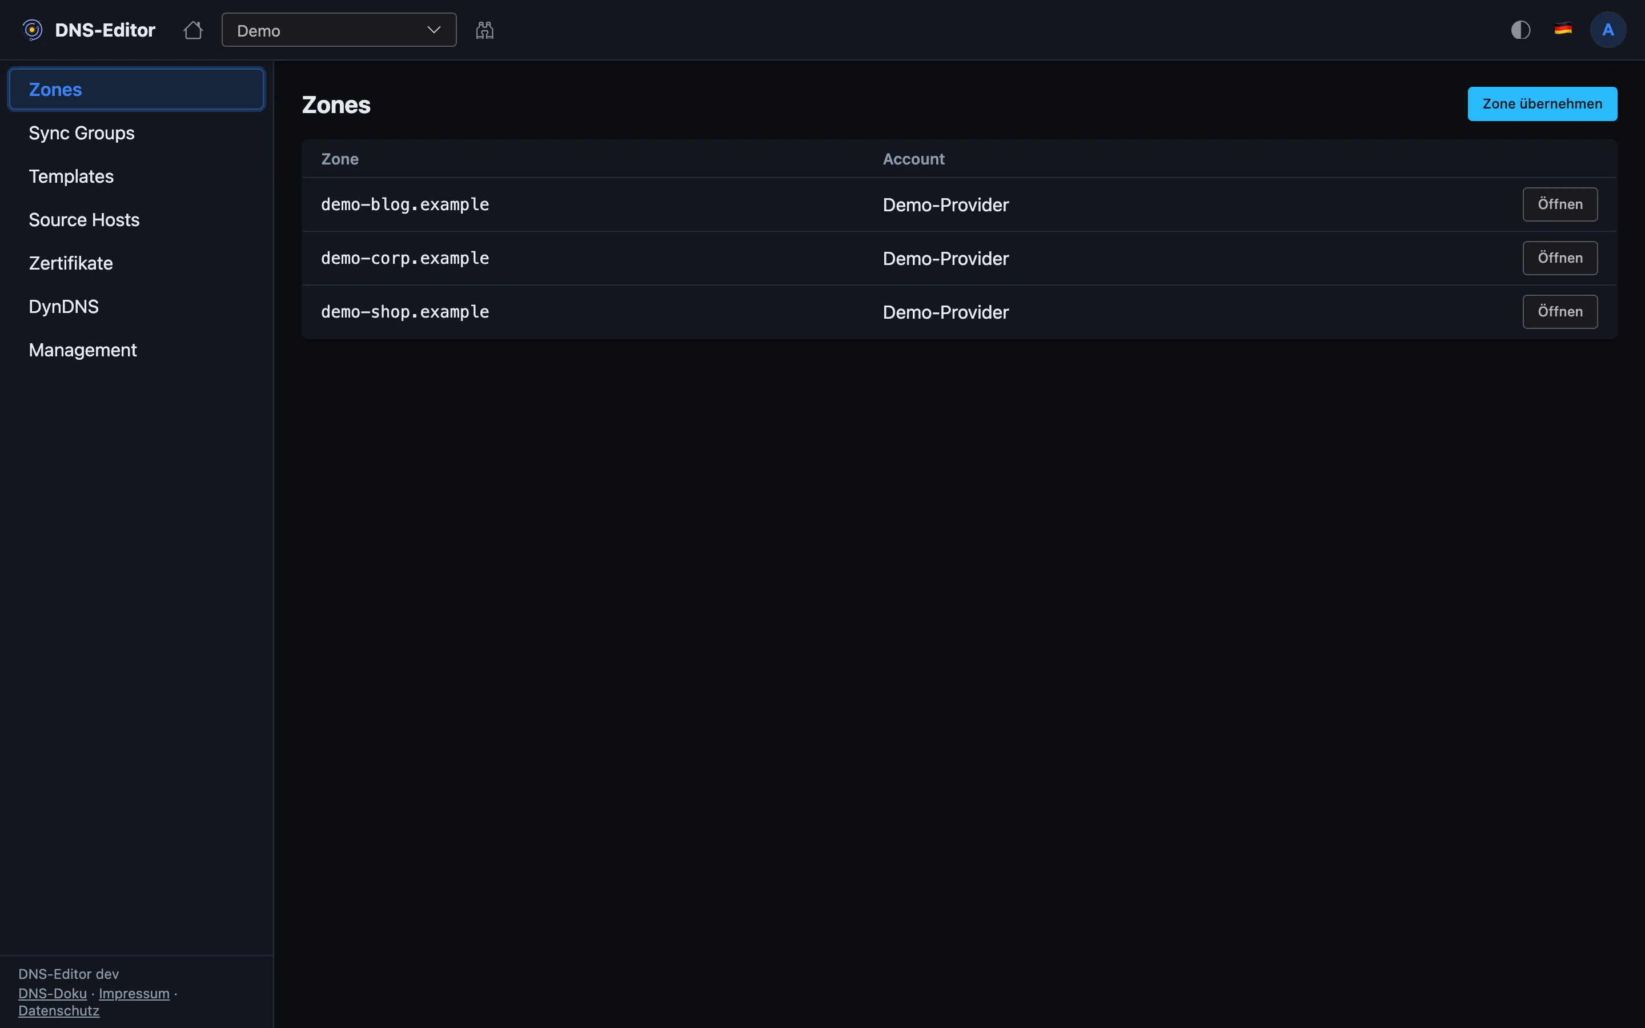This screenshot has width=1645, height=1028.
Task: Expand the Demo account dropdown
Action: click(x=339, y=30)
